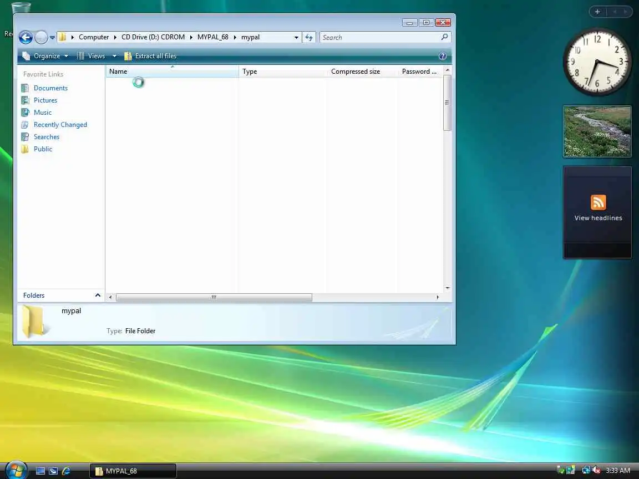This screenshot has width=639, height=479.
Task: Click the network tray icon
Action: point(586,470)
